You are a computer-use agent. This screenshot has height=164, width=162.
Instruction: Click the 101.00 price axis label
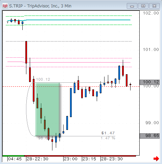pos(151,50)
